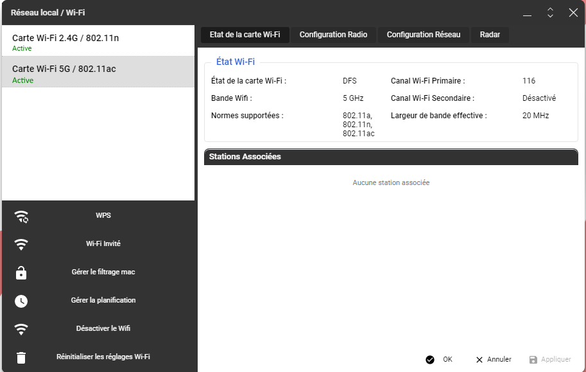This screenshot has height=372, width=586.
Task: Click the supported norms list 802.11a, 802.11n, 802.11ac
Action: 358,125
